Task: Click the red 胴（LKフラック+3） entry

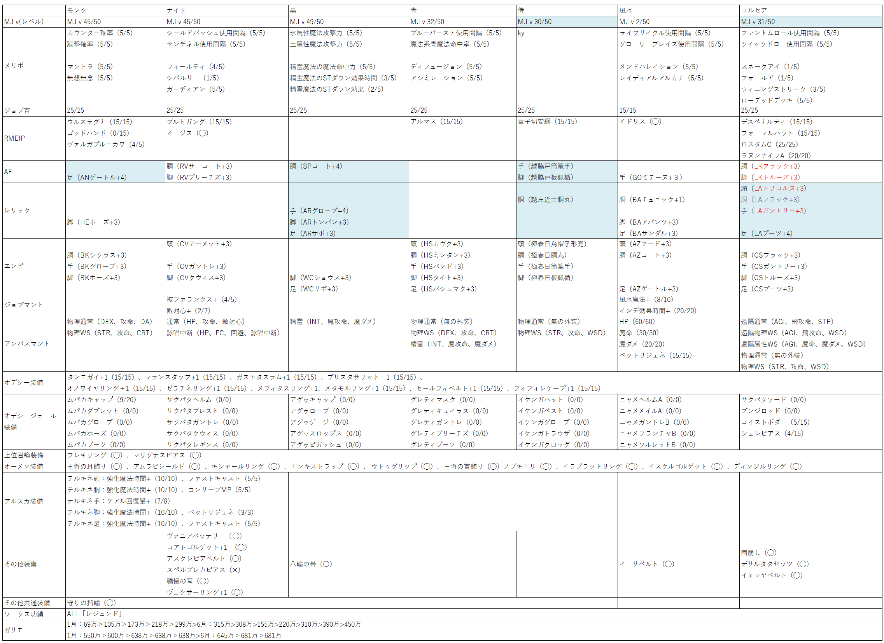Action: coord(770,166)
